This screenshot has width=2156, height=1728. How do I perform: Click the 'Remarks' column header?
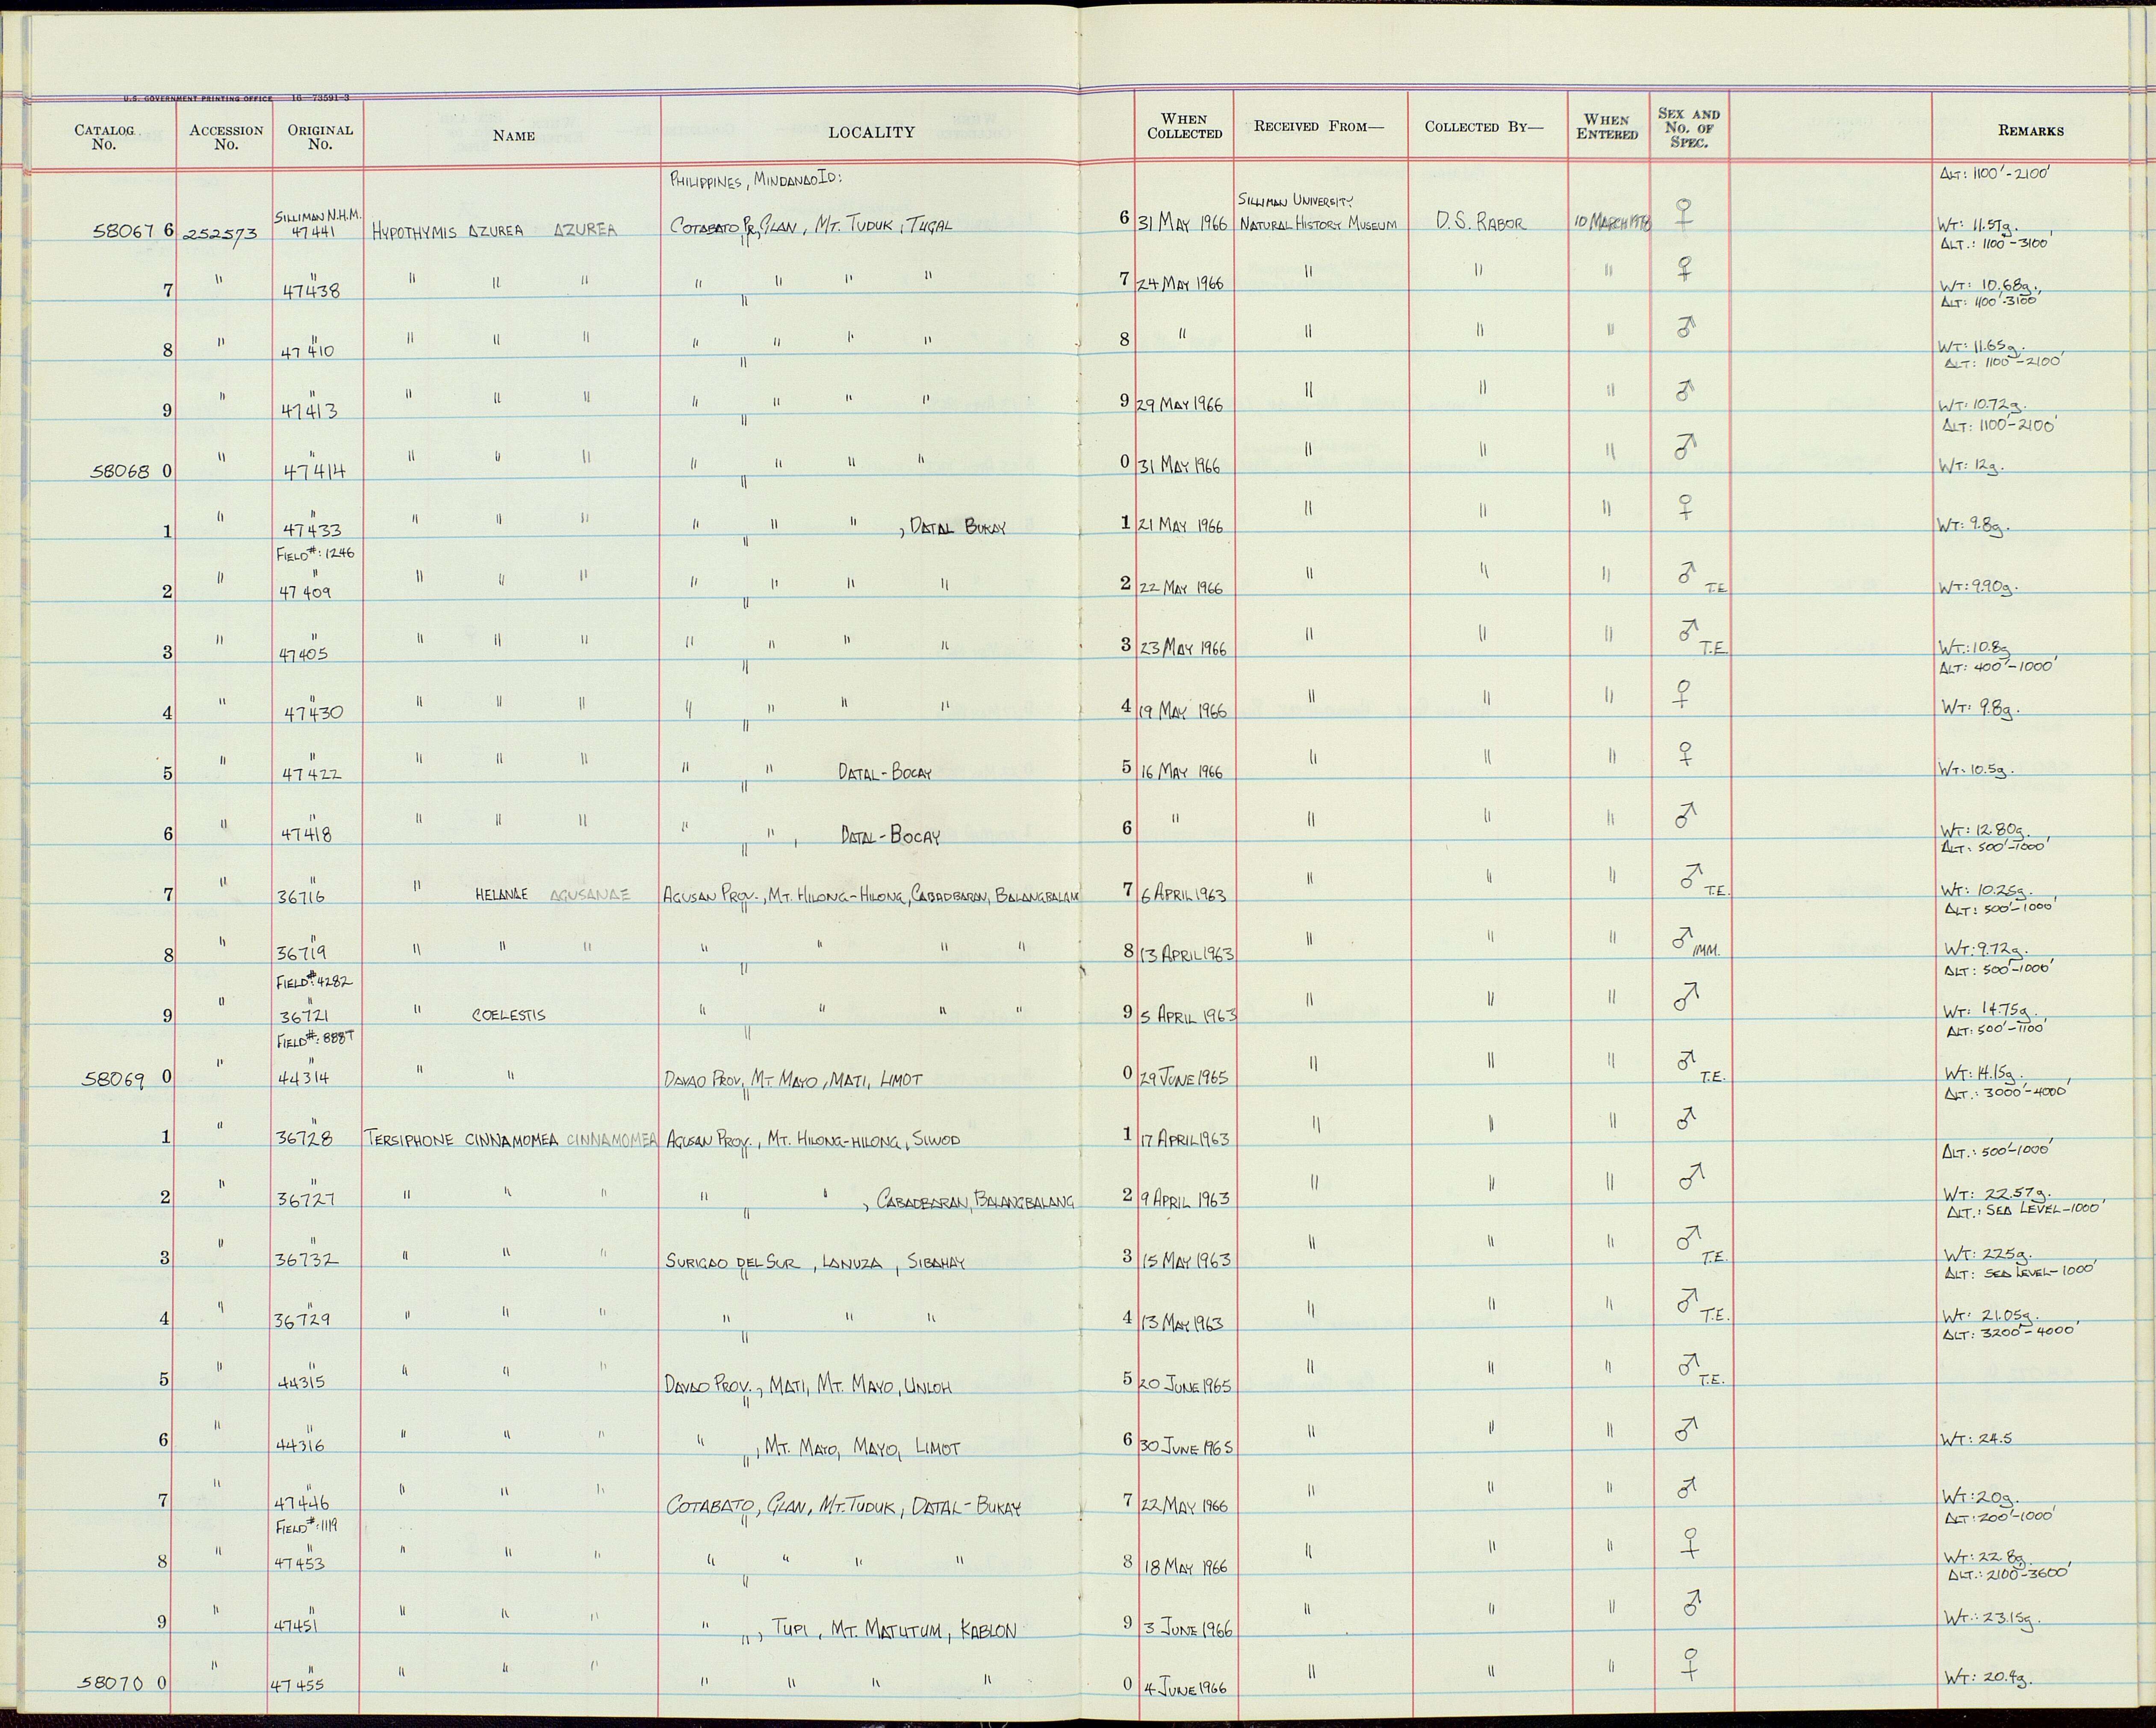tap(2030, 131)
